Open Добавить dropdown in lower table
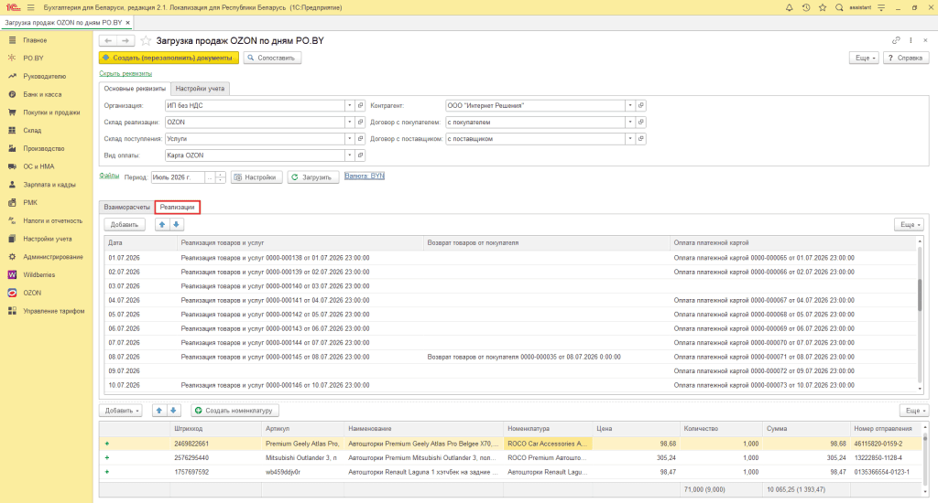The height and width of the screenshot is (503, 938). 122,411
